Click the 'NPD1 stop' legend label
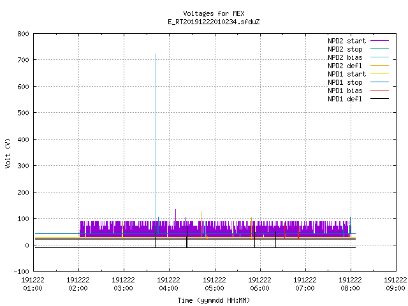The height and width of the screenshot is (306, 408). coord(345,82)
